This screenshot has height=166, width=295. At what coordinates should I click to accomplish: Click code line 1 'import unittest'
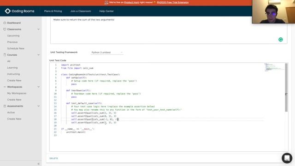click(71, 65)
